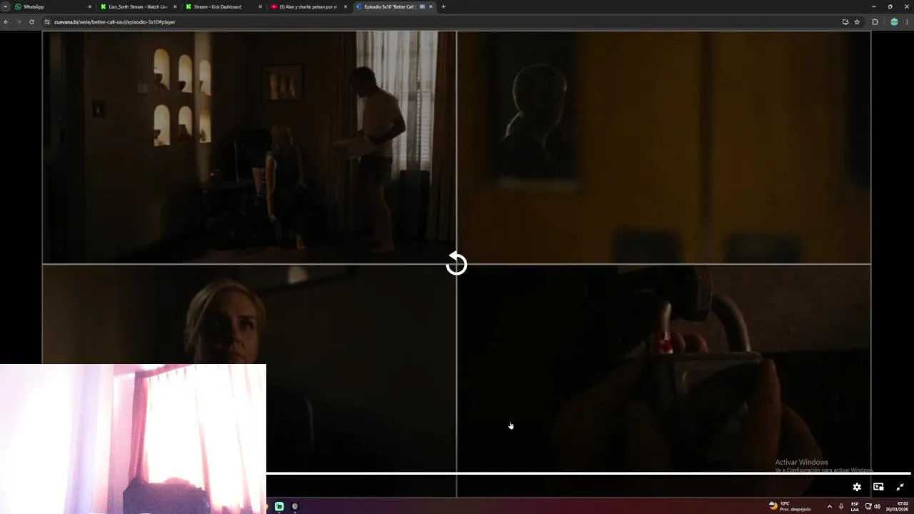The image size is (914, 514).
Task: Close the Lian_Sorth Stream tab
Action: click(x=175, y=6)
